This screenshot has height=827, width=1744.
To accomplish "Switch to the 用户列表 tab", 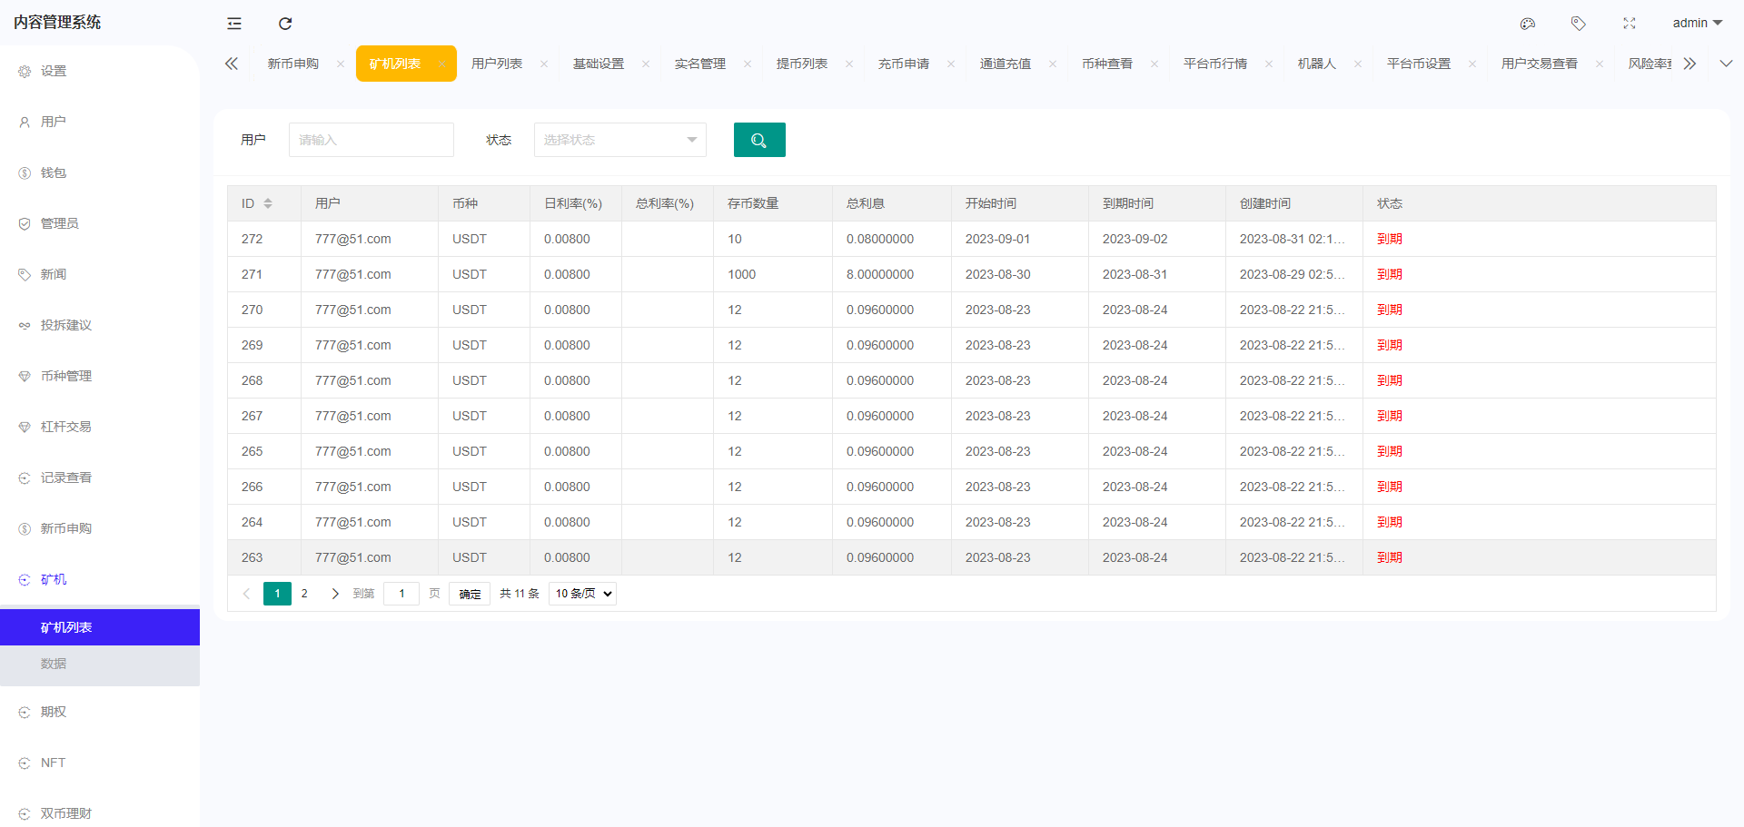I will click(x=498, y=64).
